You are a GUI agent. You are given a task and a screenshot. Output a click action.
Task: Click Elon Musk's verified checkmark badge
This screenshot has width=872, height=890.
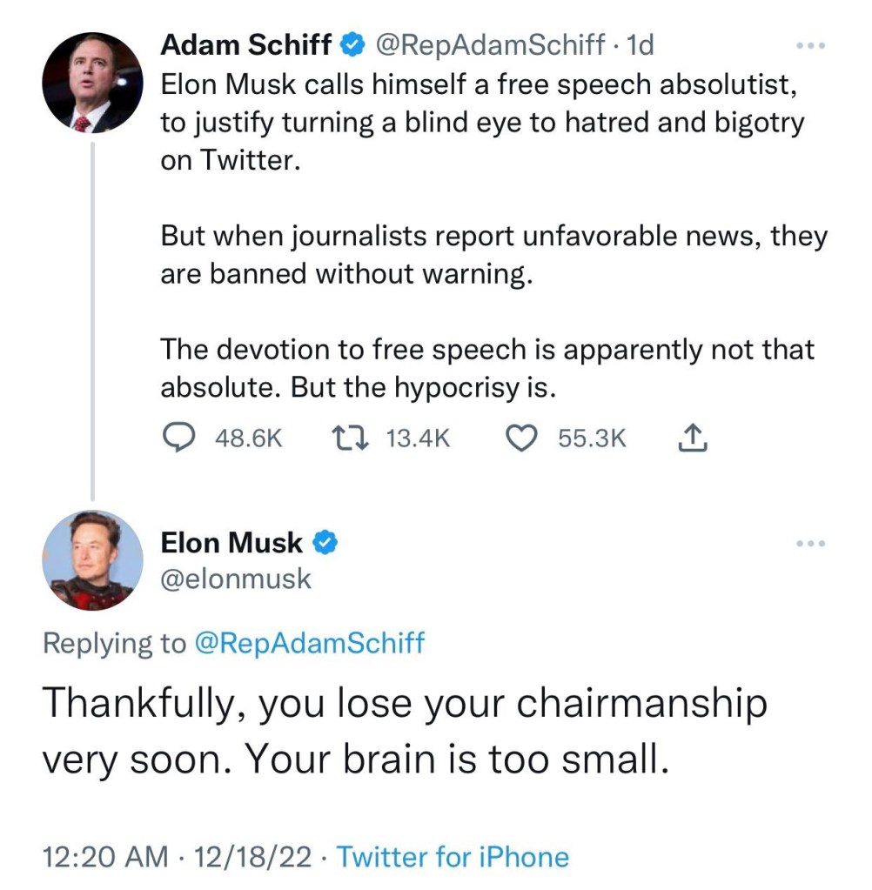coord(325,543)
